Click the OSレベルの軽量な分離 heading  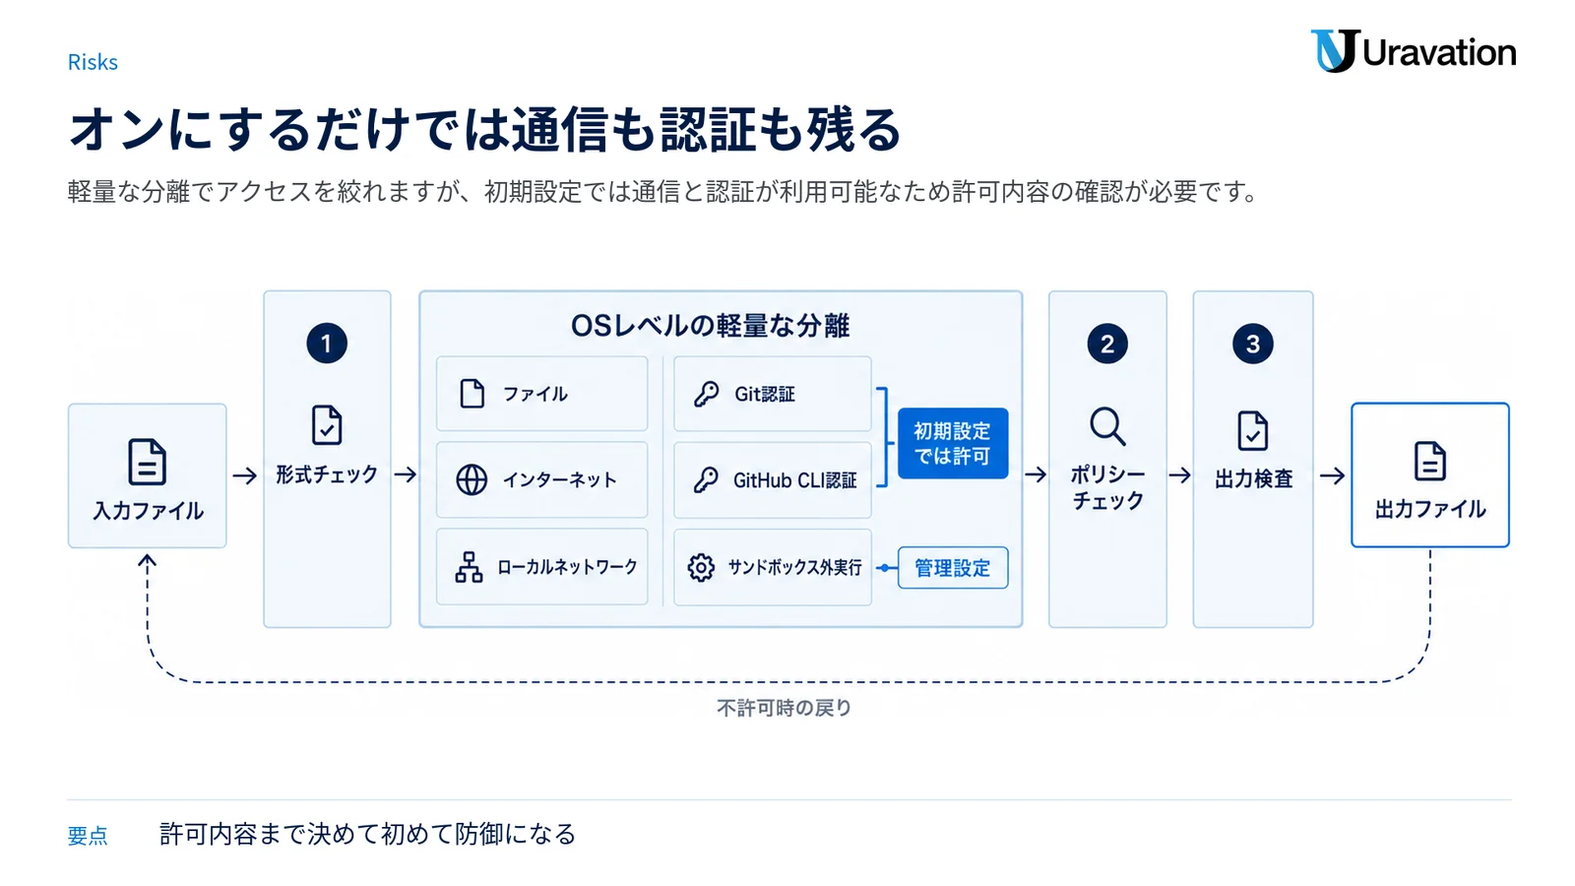point(710,326)
